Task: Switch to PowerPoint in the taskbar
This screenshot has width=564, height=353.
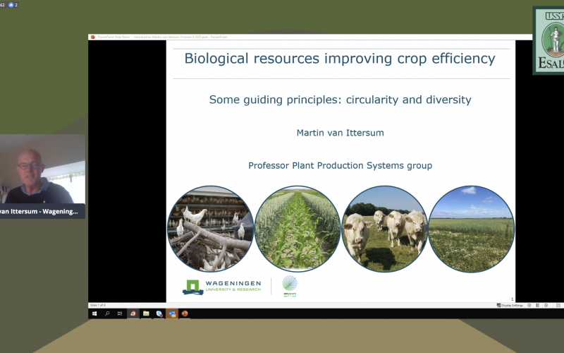Action: coord(185,313)
